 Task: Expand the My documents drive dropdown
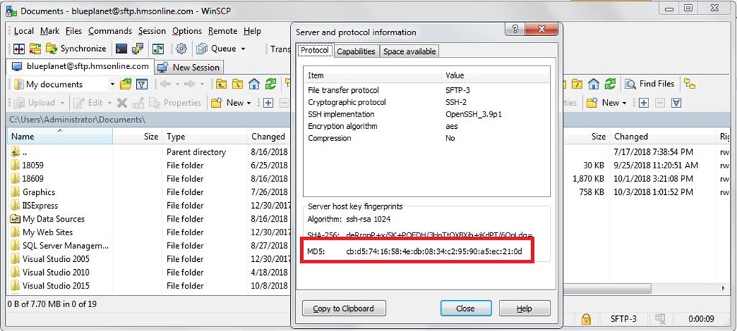pos(112,85)
